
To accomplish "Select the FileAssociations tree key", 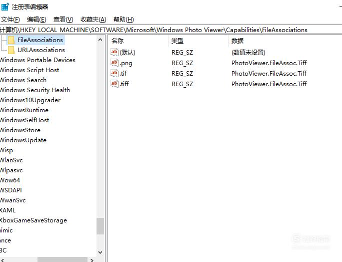I will pyautogui.click(x=40, y=40).
